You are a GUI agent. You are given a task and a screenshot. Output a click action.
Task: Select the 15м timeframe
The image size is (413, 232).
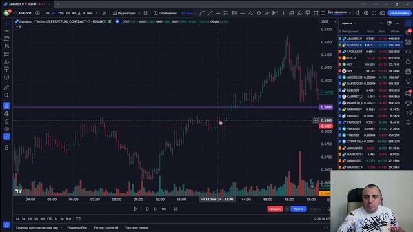[61, 13]
